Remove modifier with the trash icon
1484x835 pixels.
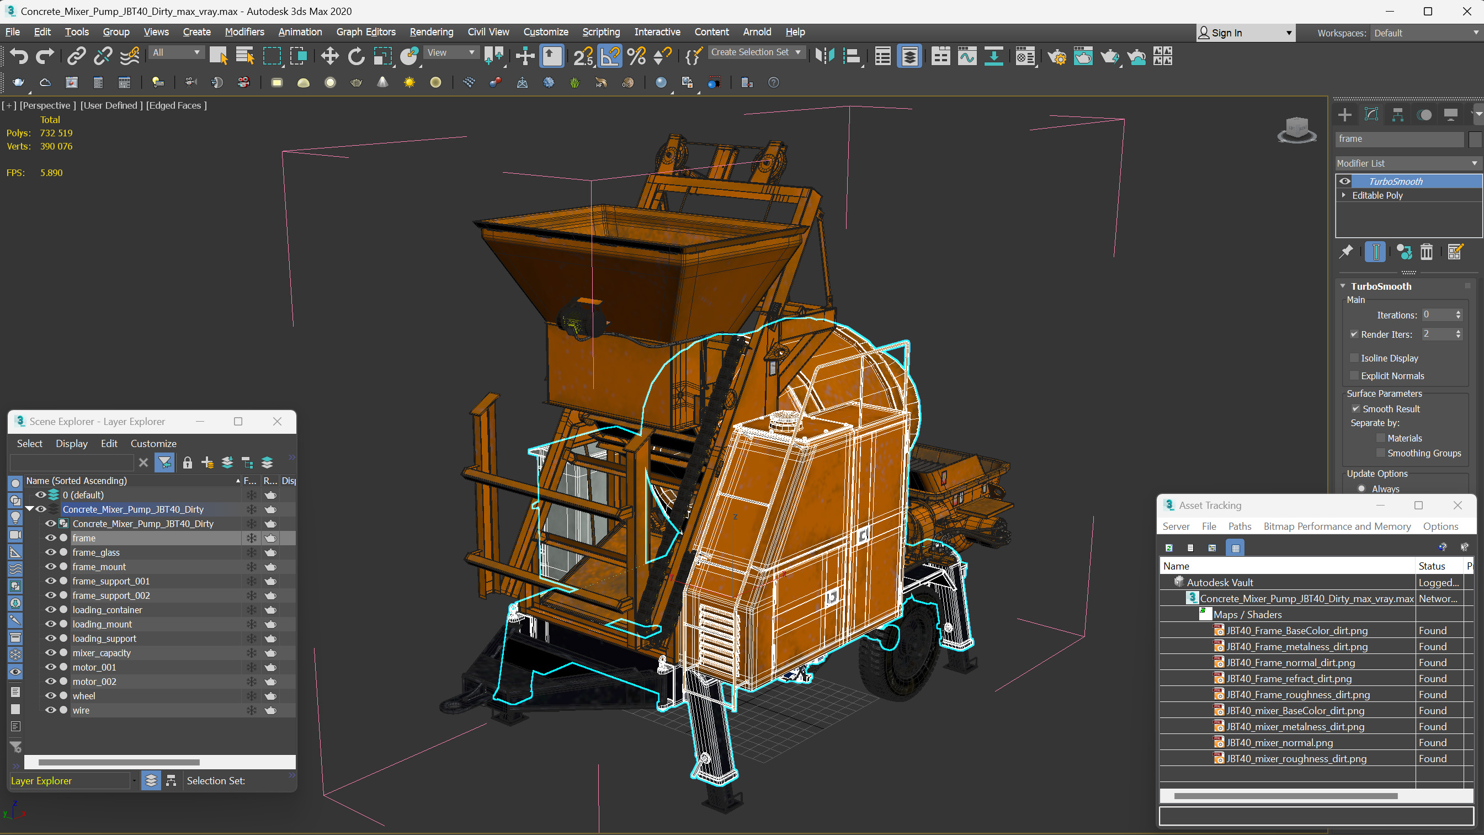click(x=1427, y=252)
